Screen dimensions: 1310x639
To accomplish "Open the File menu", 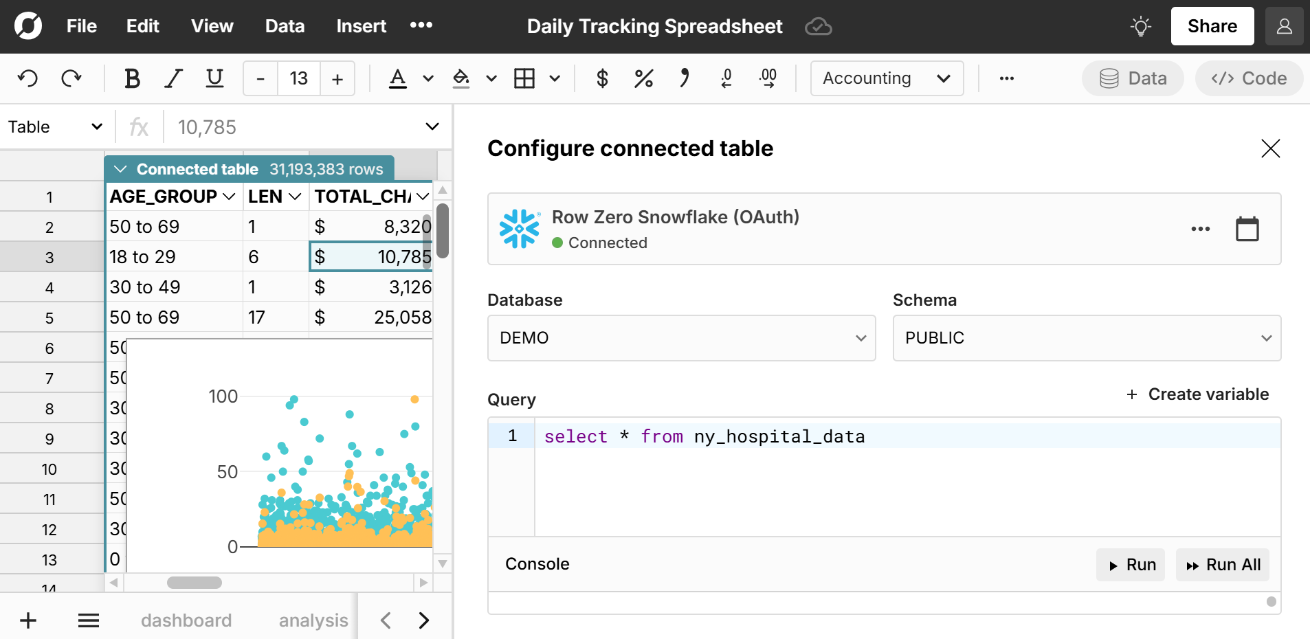I will point(82,26).
